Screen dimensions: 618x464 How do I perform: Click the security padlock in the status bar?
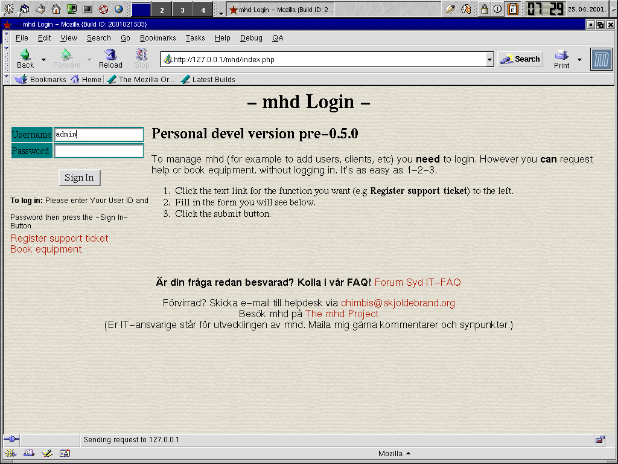point(600,440)
